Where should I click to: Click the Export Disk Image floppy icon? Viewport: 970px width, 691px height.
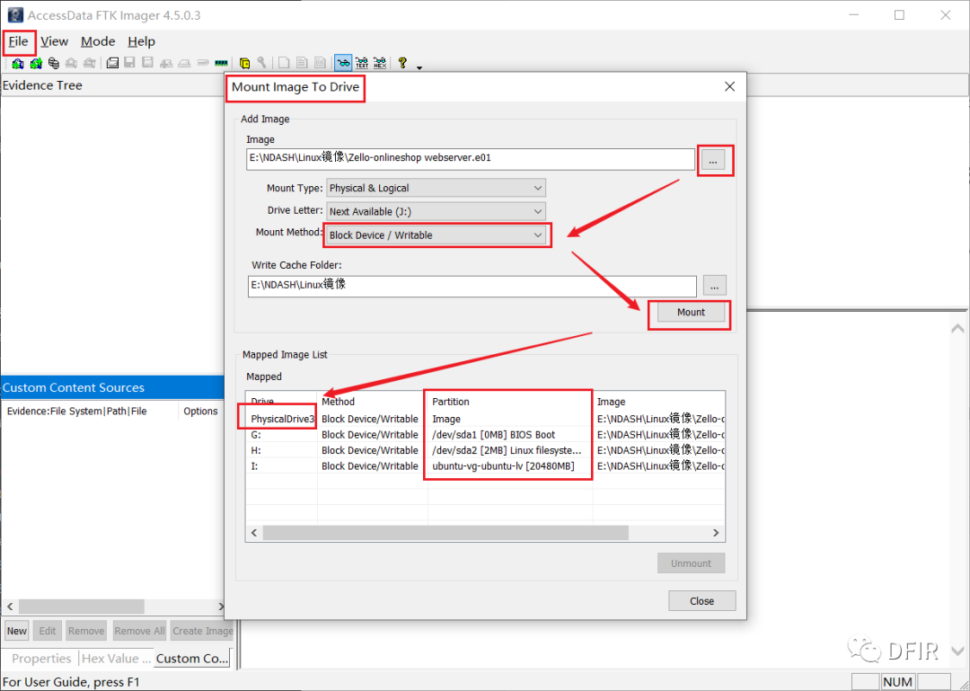pyautogui.click(x=129, y=63)
